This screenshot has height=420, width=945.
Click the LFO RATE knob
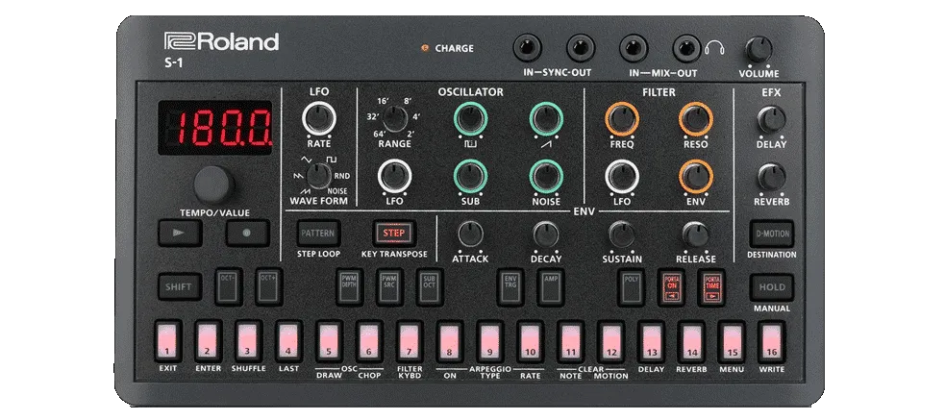319,118
